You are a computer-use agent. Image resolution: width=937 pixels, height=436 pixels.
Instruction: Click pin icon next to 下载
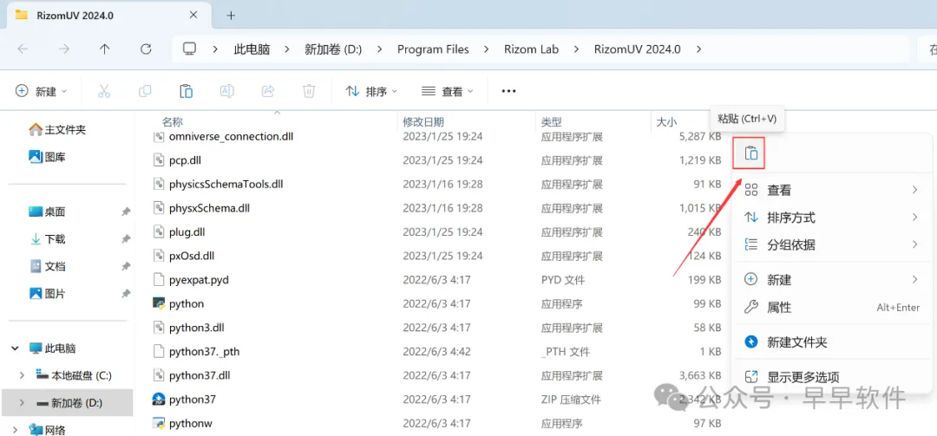click(126, 239)
